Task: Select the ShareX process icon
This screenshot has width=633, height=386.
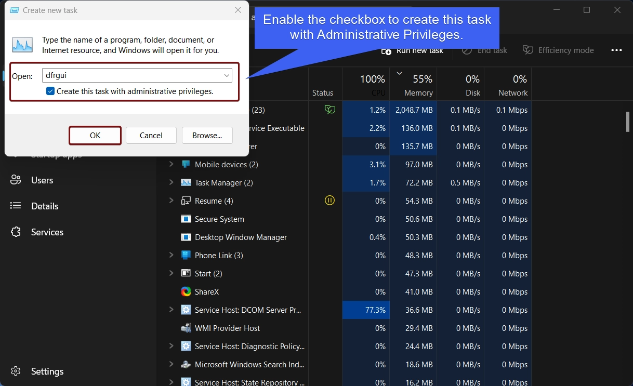Action: click(x=186, y=292)
